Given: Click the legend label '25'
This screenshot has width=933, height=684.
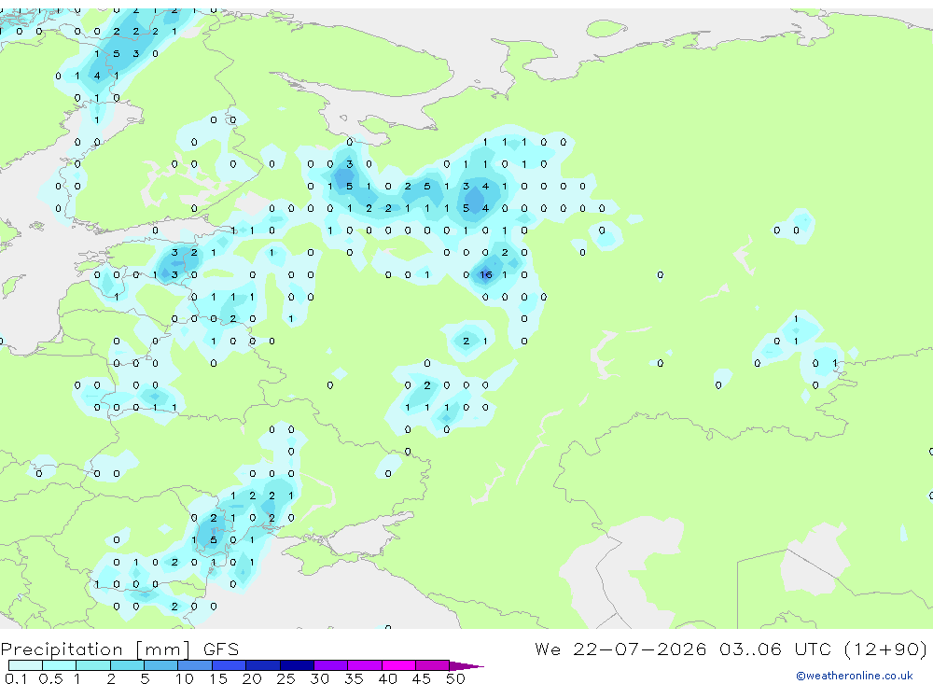Looking at the screenshot, I should pyautogui.click(x=285, y=678).
